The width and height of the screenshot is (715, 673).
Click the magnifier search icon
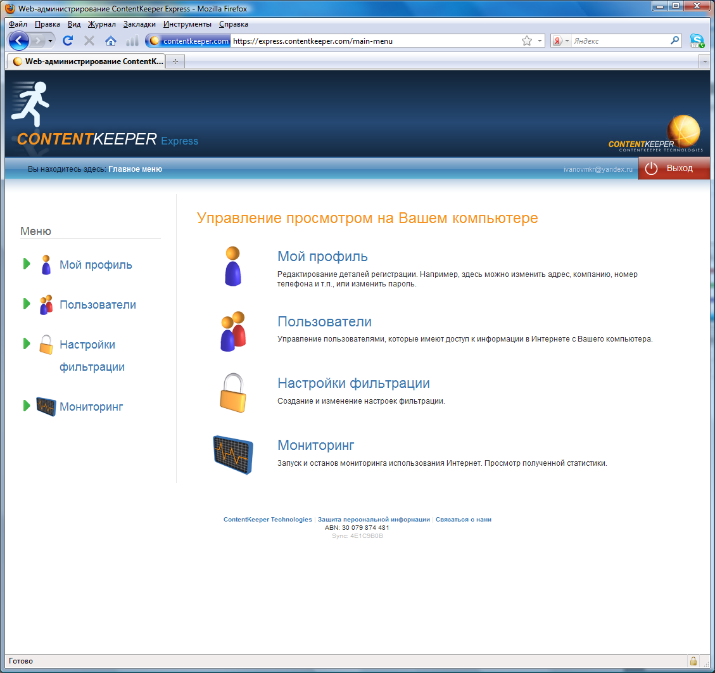(675, 41)
